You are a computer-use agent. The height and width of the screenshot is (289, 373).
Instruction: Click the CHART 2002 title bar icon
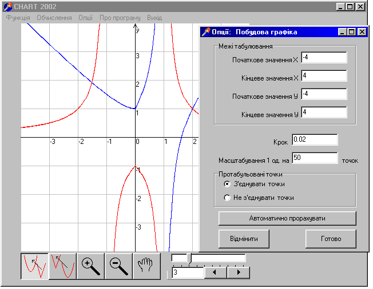click(8, 7)
